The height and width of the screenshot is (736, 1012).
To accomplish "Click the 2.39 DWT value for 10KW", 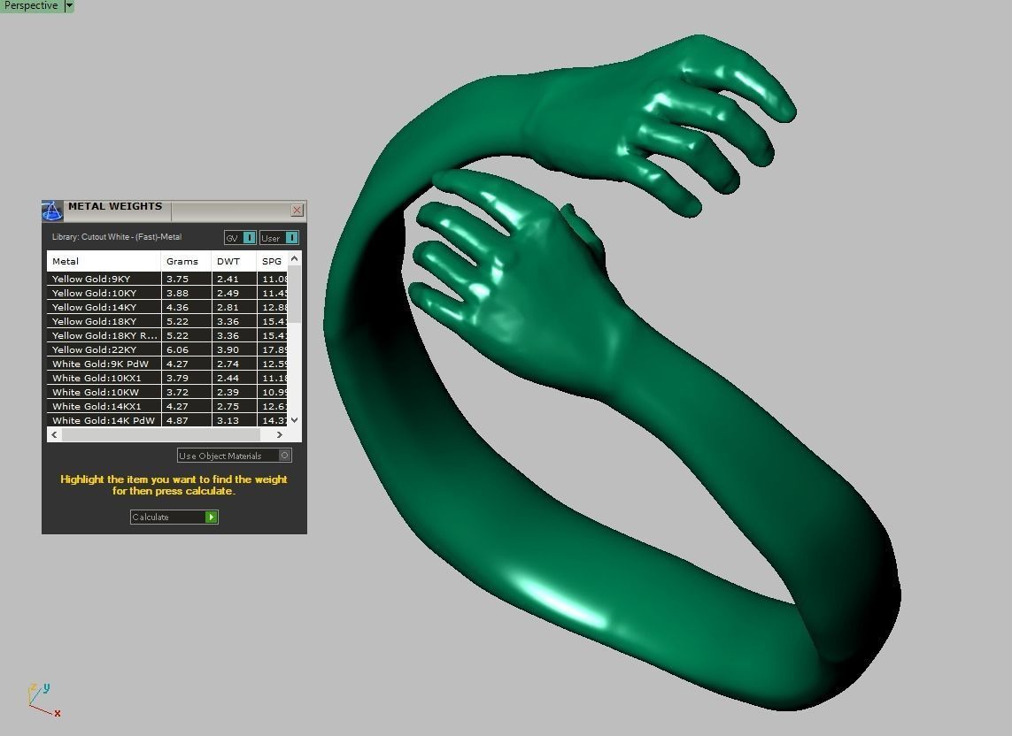I will 228,392.
